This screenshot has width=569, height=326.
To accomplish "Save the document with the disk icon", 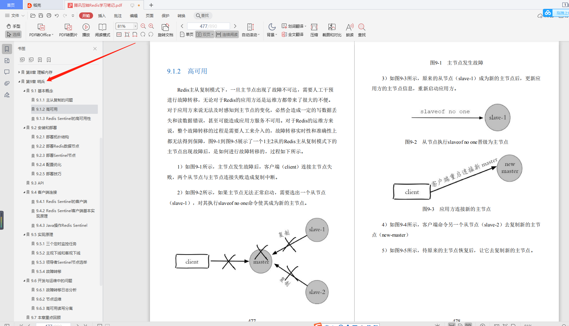I will point(41,16).
